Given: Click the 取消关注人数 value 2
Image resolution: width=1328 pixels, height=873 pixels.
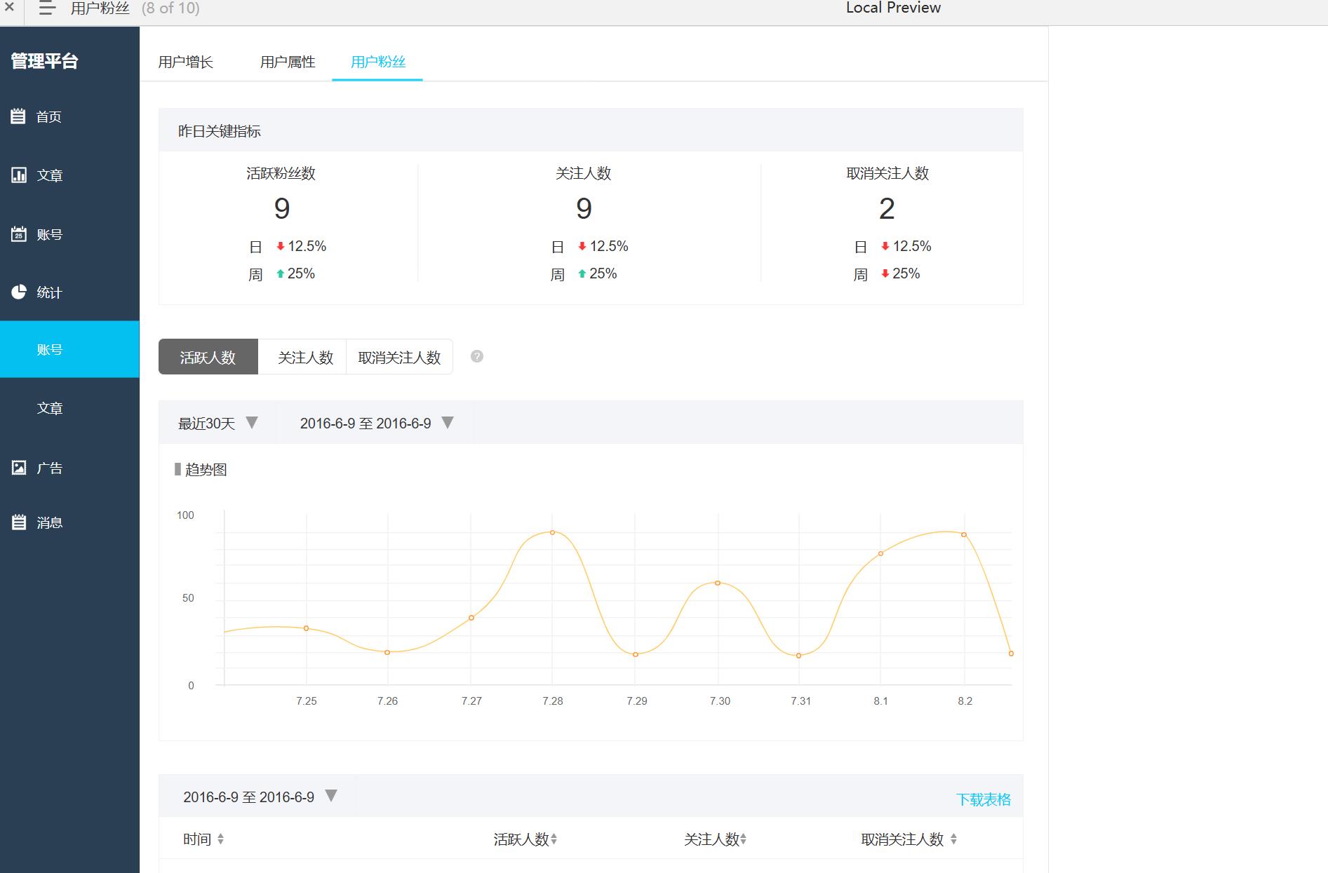Looking at the screenshot, I should tap(887, 208).
